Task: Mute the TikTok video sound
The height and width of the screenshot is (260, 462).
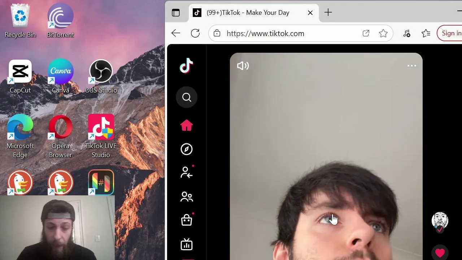Action: [x=243, y=66]
